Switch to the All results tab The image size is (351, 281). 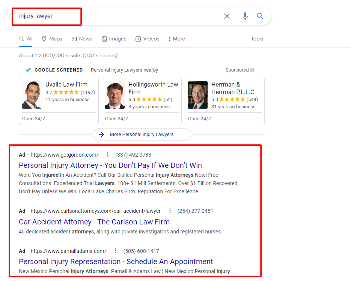pos(26,39)
